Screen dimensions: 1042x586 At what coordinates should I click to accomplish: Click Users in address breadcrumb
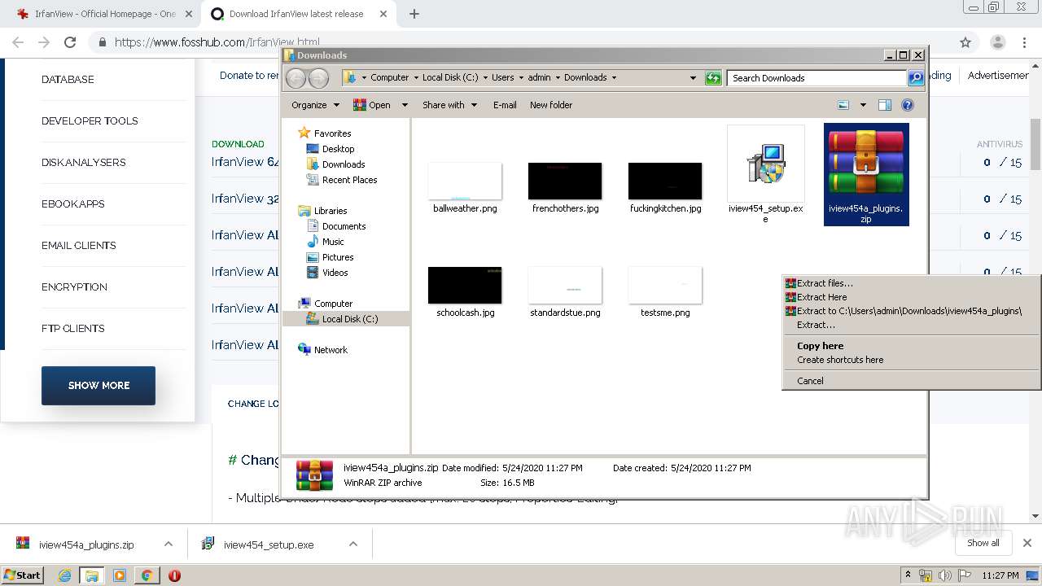coord(502,78)
